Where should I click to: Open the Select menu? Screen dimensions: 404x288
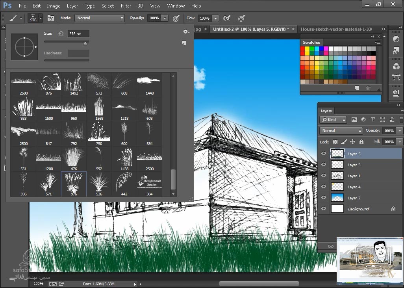point(108,6)
